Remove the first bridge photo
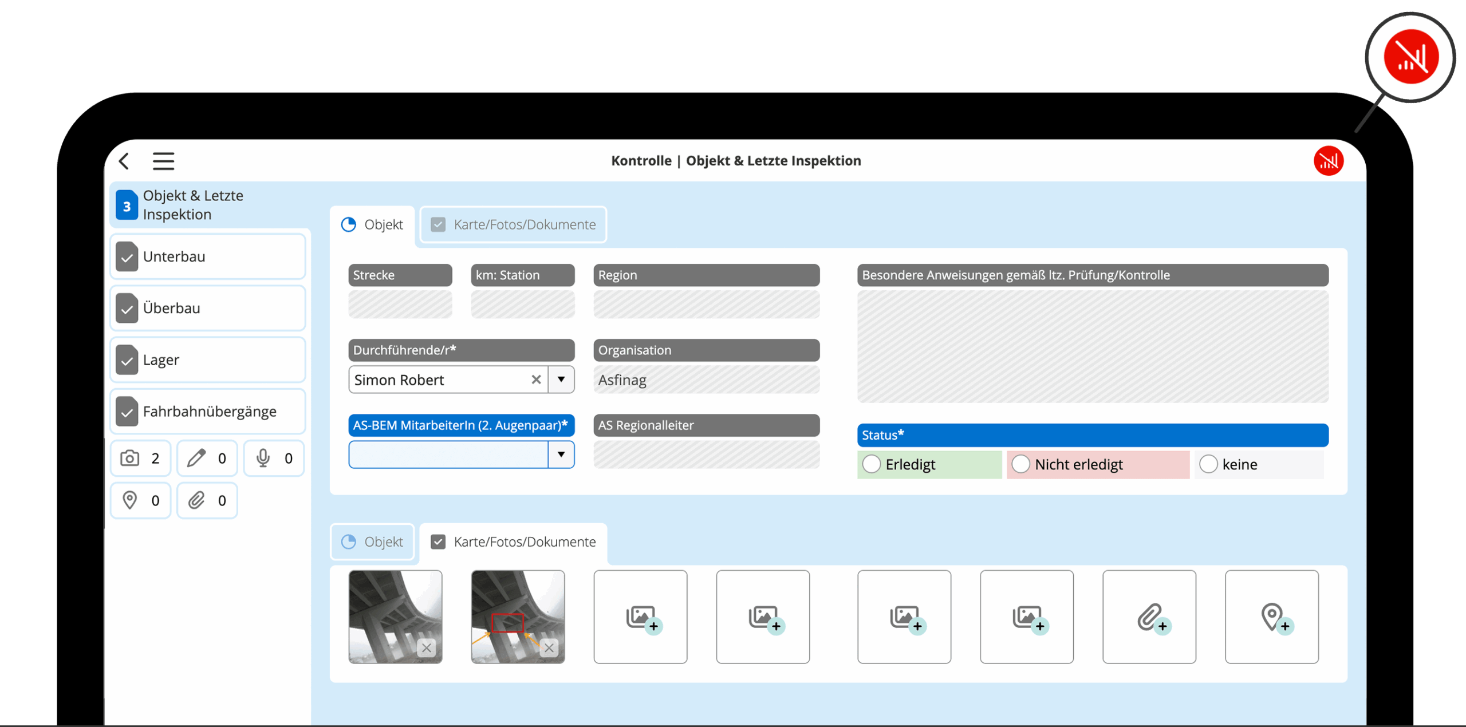The image size is (1466, 727). (426, 648)
